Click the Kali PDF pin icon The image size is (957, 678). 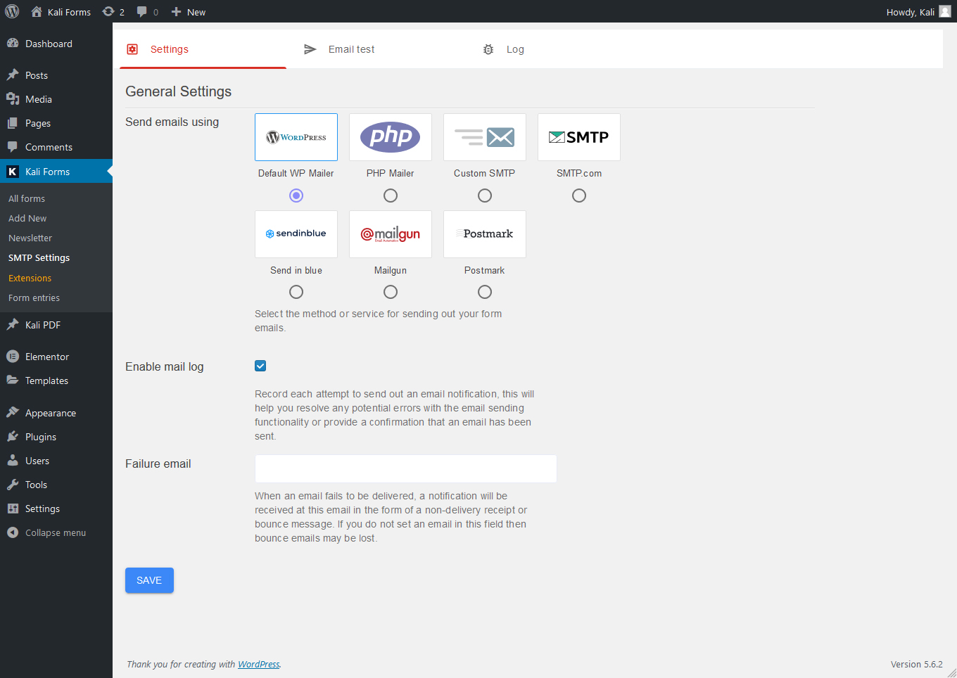pyautogui.click(x=13, y=324)
